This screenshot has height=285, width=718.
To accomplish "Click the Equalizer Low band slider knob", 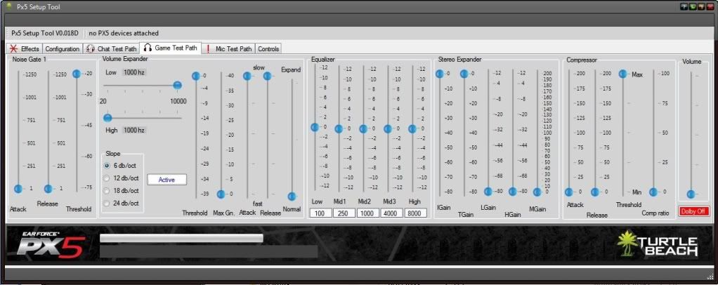I will 315,127.
